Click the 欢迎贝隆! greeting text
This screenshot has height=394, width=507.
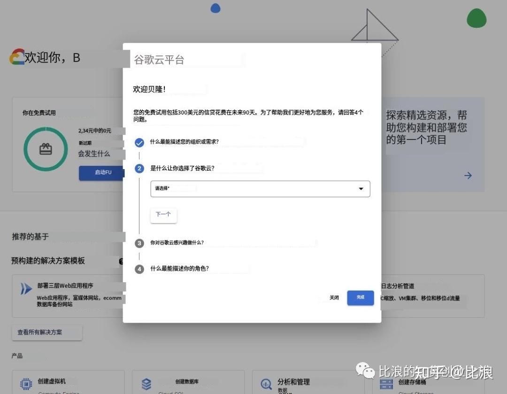(149, 89)
